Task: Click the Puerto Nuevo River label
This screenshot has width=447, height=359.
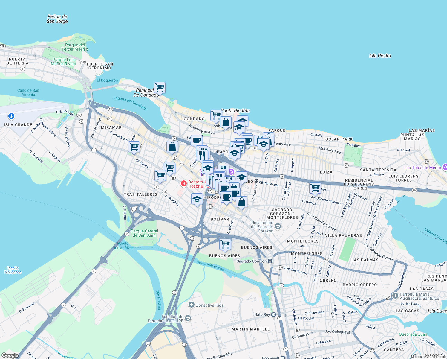Action: click(123, 246)
